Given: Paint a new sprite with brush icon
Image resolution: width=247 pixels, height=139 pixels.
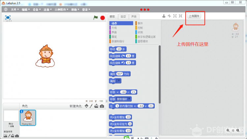Looking at the screenshot, I should pyautogui.click(x=91, y=106).
